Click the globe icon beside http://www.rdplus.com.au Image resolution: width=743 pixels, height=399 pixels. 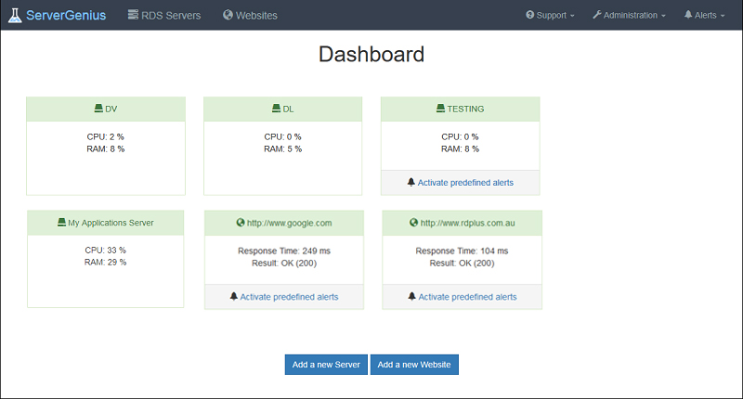pos(414,223)
